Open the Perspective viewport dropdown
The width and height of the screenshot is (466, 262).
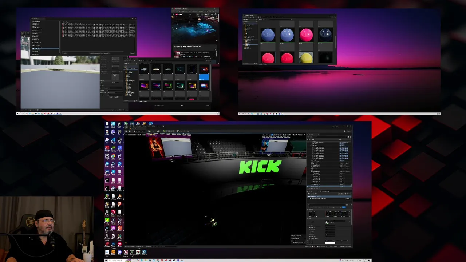(132, 135)
